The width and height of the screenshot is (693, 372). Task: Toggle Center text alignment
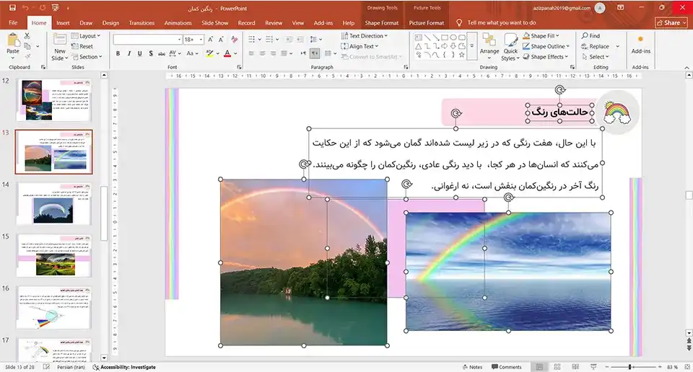pyautogui.click(x=262, y=53)
